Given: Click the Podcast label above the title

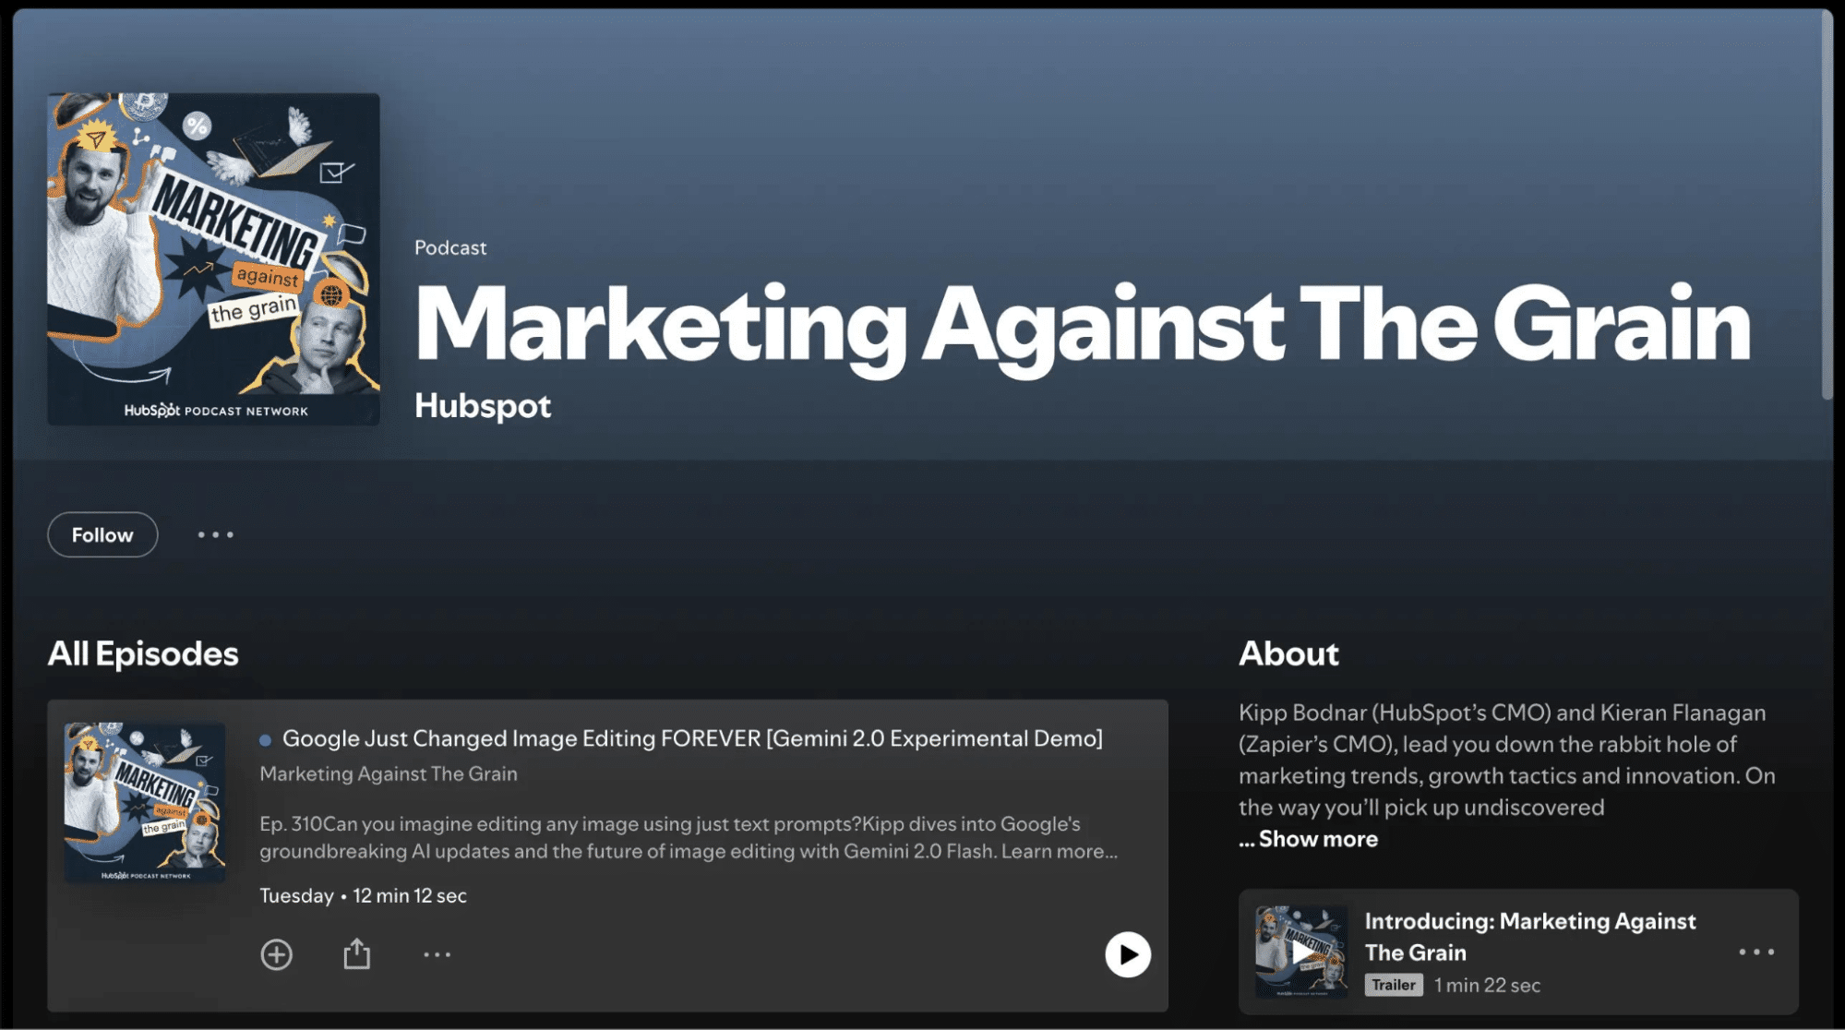Looking at the screenshot, I should (450, 247).
